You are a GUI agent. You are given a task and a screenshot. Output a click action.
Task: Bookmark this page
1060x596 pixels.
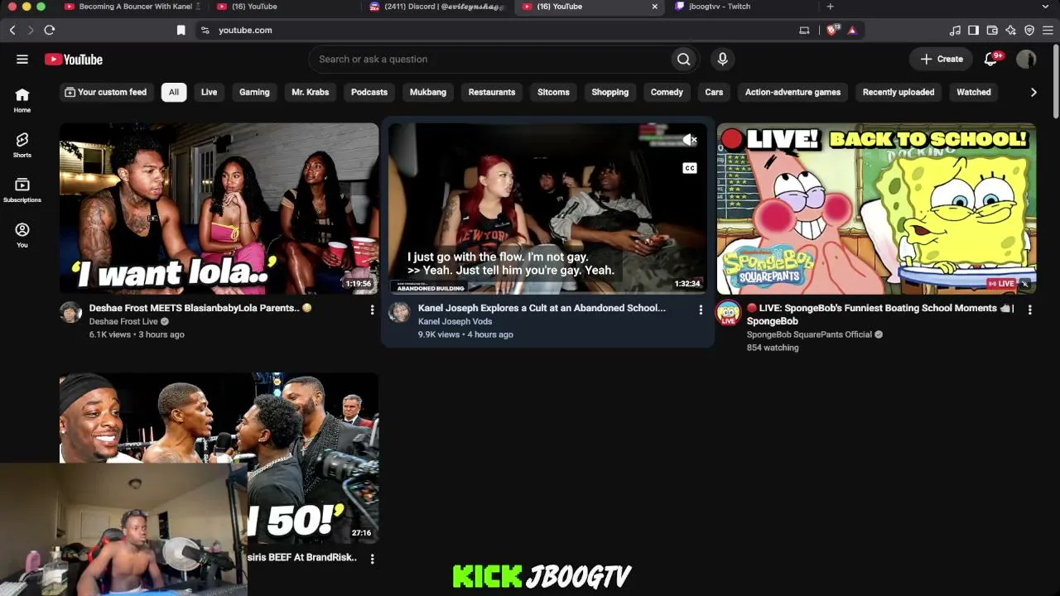181,30
